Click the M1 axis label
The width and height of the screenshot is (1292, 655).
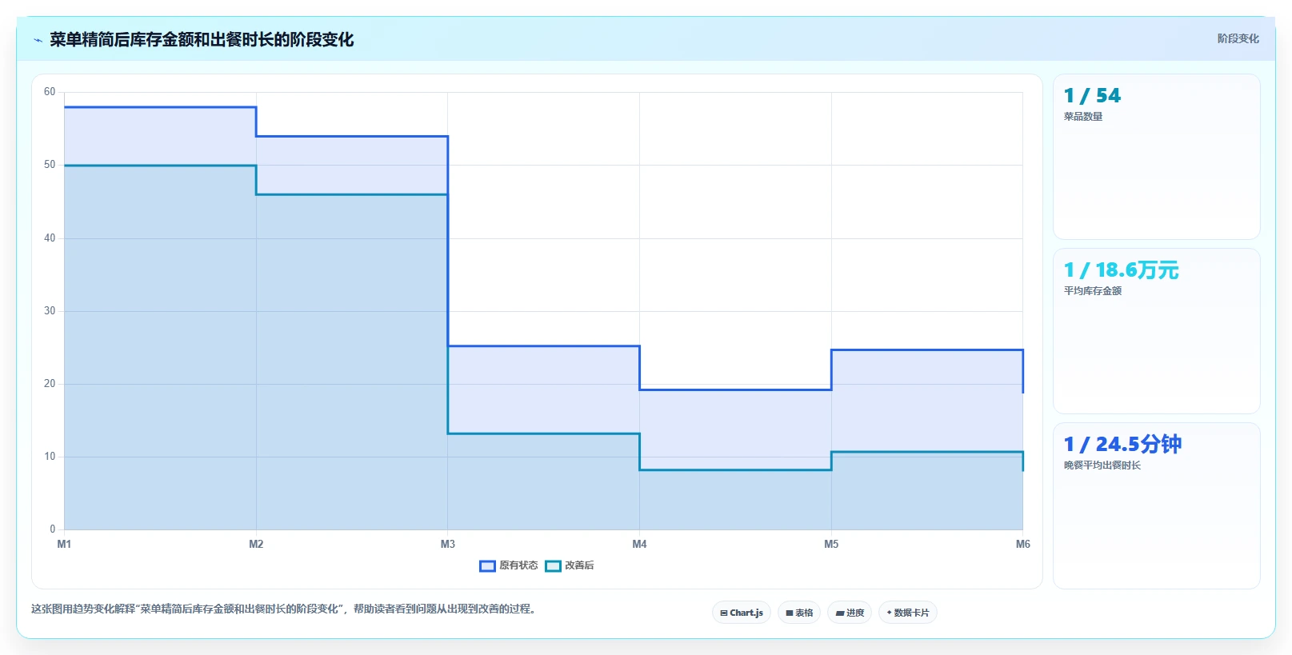[64, 544]
